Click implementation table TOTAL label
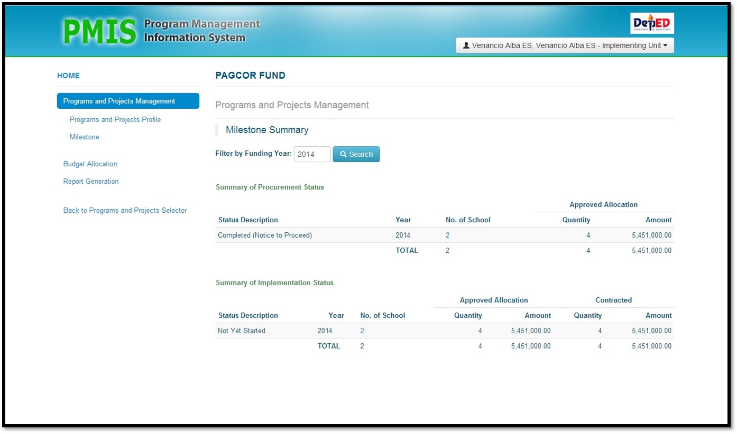 (328, 346)
